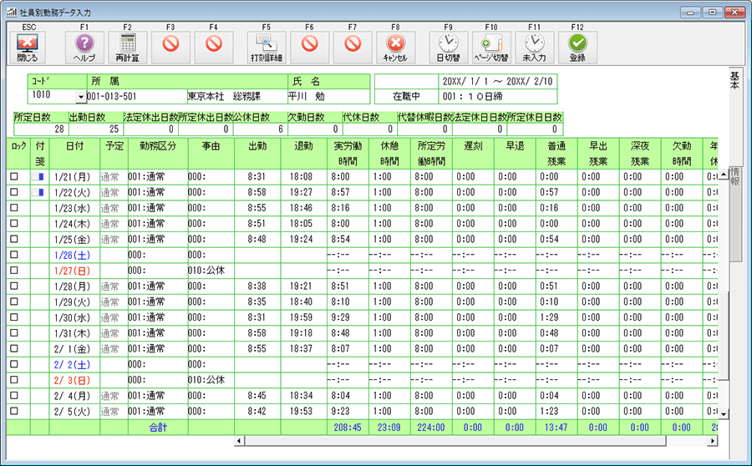Show 未入力 entries with the F11 clock icon
This screenshot has width=752, height=466.
[535, 48]
